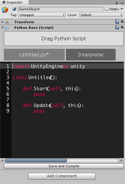
Task: Click the Add Component button
Action: 62,176
